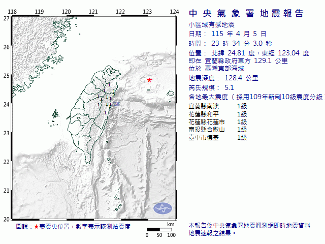Click the southernmost station intensity number 1
Screen dimensions: 325x244
click(105, 113)
